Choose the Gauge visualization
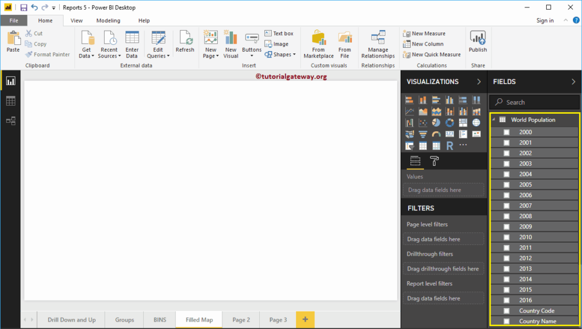The width and height of the screenshot is (582, 329). point(436,134)
